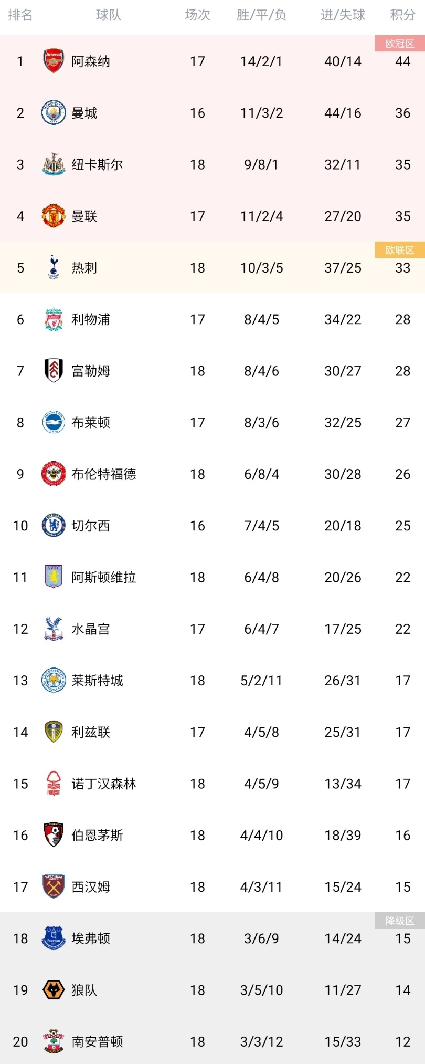Click the Manchester United club logo
Image resolution: width=425 pixels, height=1064 pixels.
pos(54,216)
